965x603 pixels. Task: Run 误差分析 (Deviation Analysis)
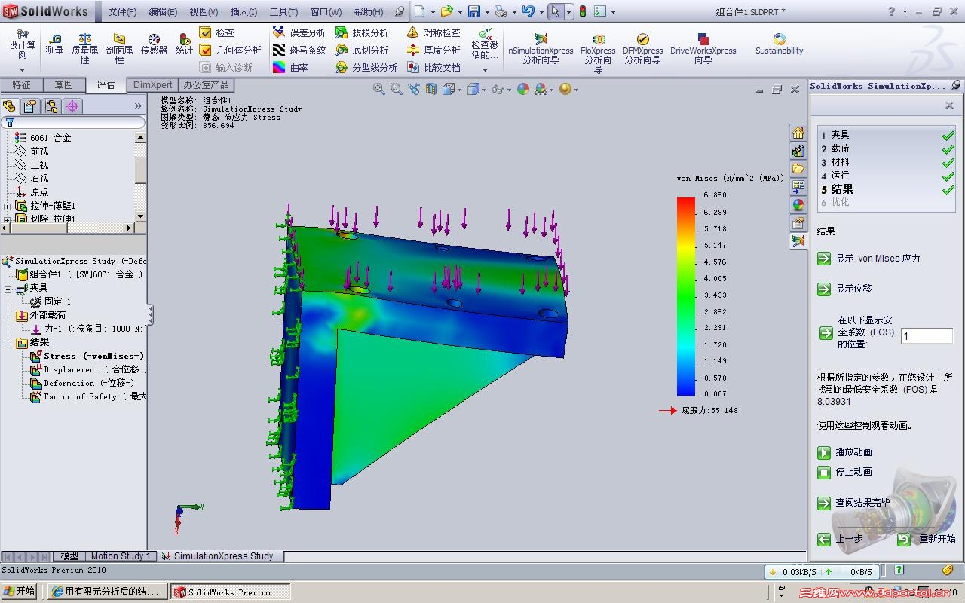coord(299,33)
